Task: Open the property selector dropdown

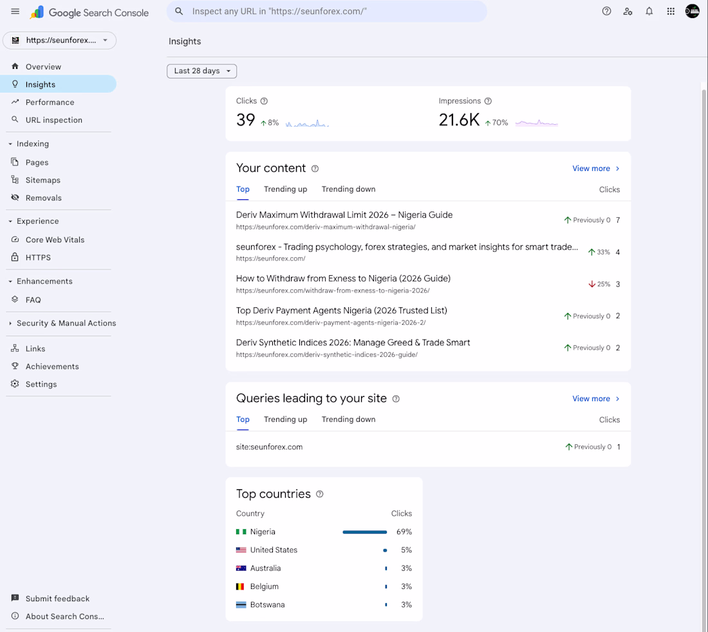Action: (60, 41)
